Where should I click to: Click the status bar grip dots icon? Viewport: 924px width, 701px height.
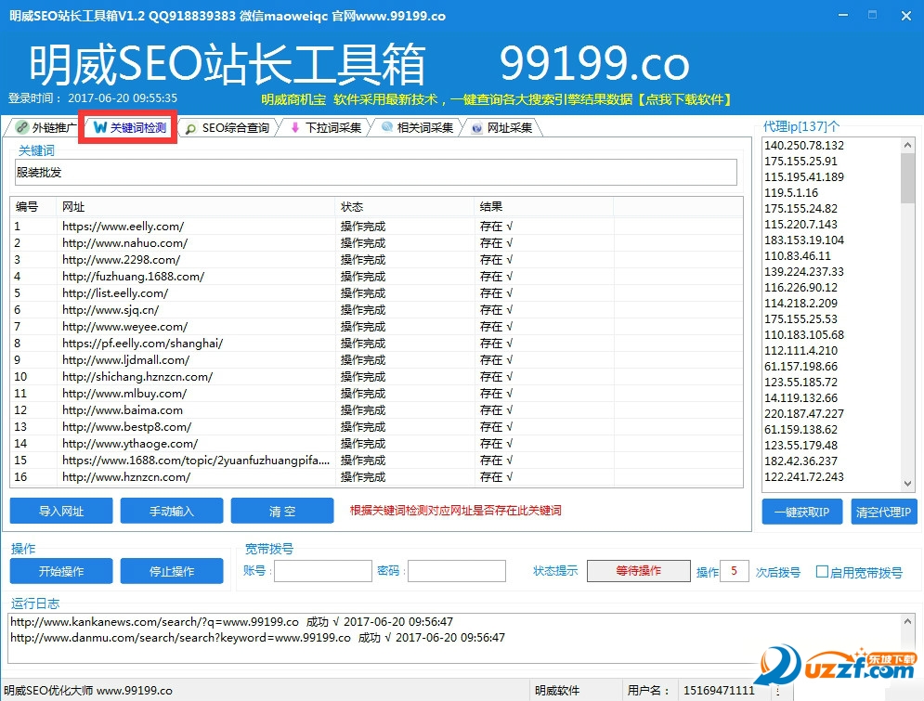coord(778,691)
